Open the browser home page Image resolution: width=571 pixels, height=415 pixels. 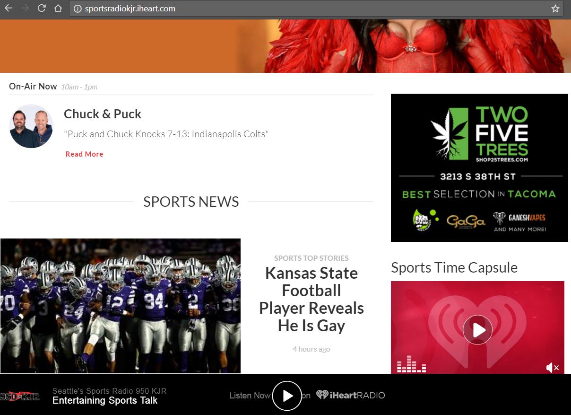pos(58,8)
